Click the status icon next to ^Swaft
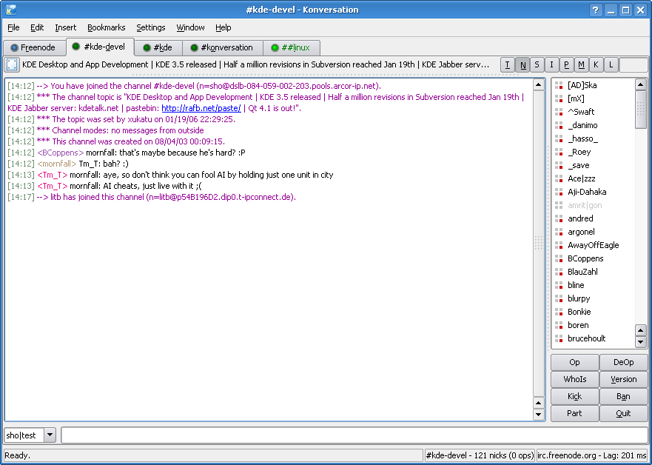Image resolution: width=652 pixels, height=465 pixels. (559, 112)
